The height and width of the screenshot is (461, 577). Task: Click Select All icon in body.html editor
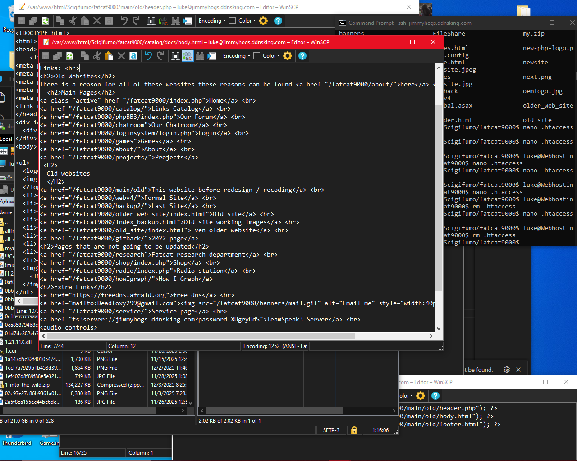133,56
